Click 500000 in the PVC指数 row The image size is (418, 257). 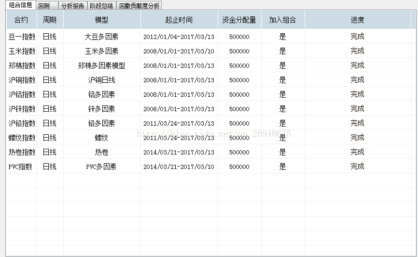point(239,167)
